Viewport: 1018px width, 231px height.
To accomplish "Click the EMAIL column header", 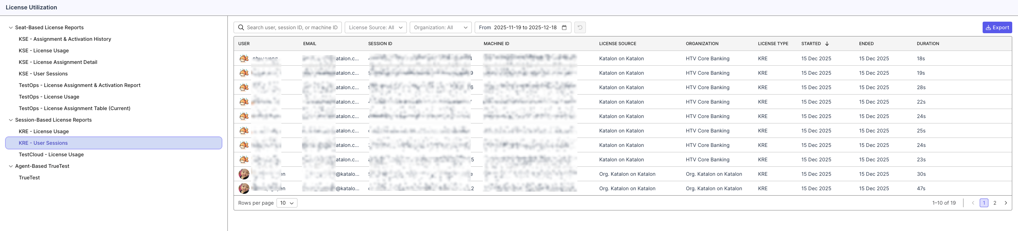I will tap(309, 43).
